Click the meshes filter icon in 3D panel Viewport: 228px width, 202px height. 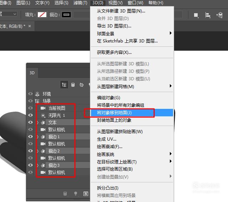click(73, 85)
